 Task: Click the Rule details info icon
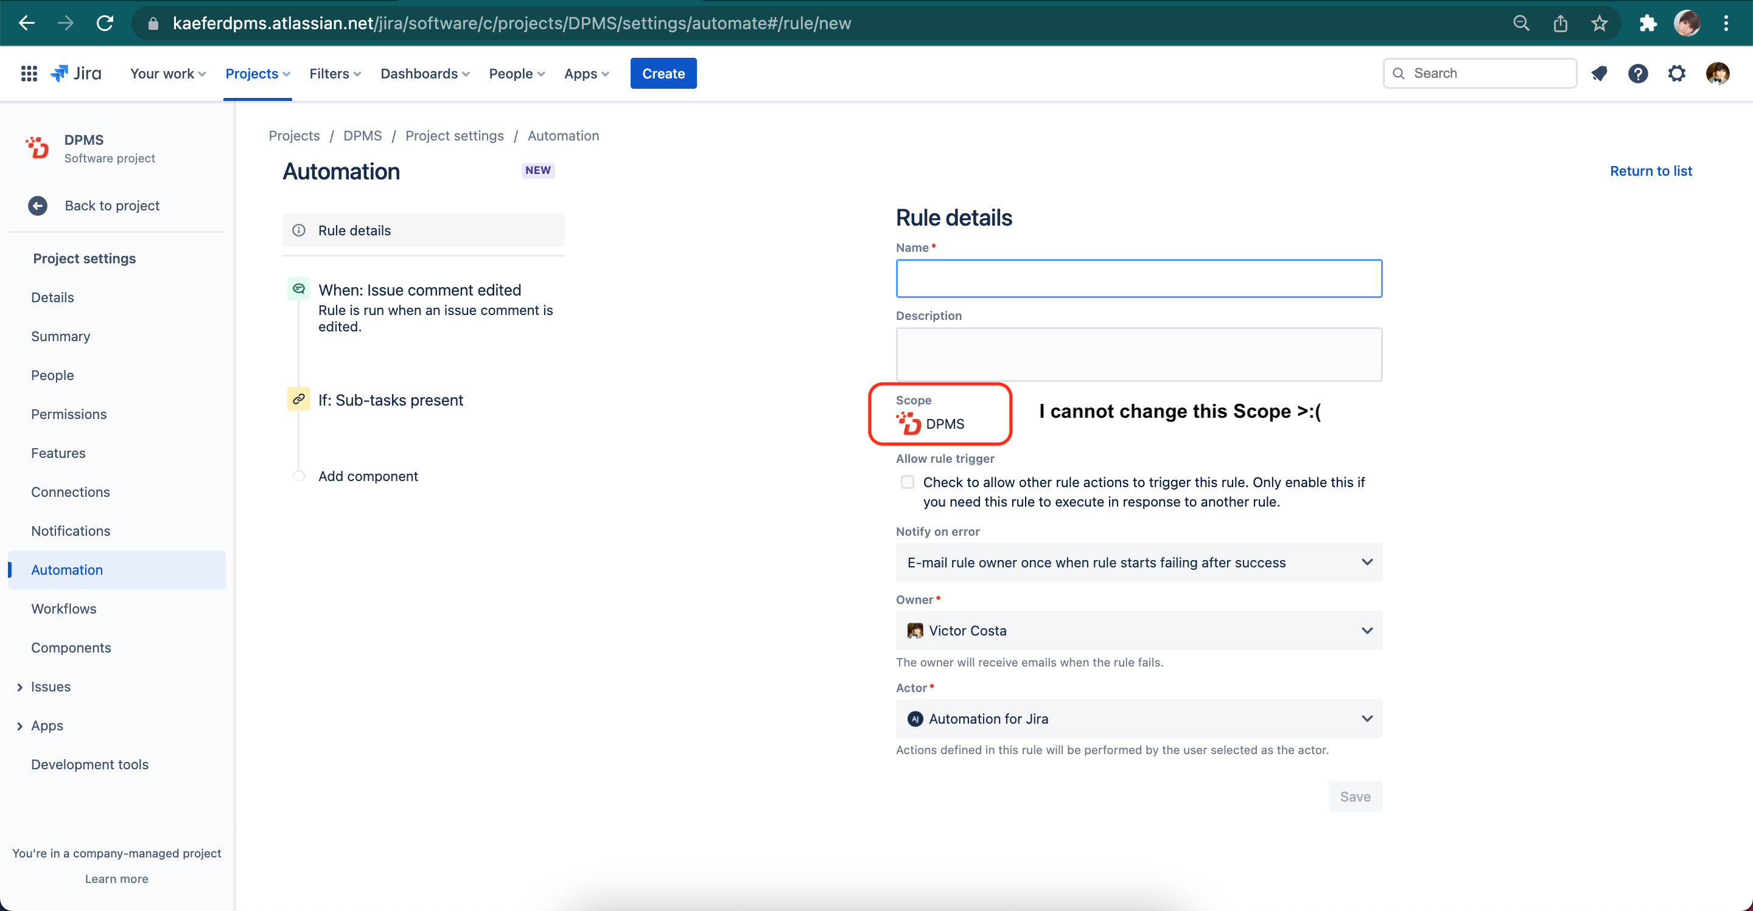pyautogui.click(x=299, y=230)
